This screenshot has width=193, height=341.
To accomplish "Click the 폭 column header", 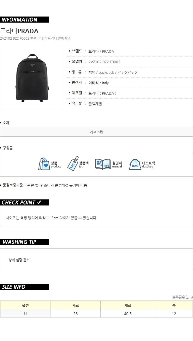I will click(174, 305).
